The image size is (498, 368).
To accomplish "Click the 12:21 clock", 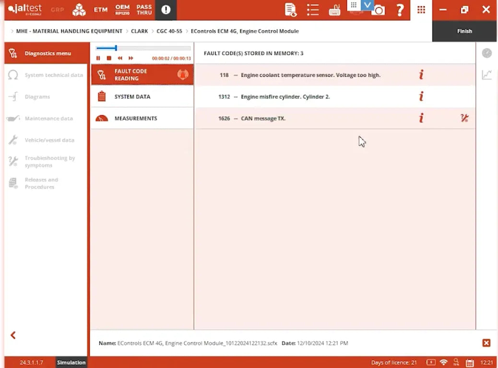I will 486,362.
